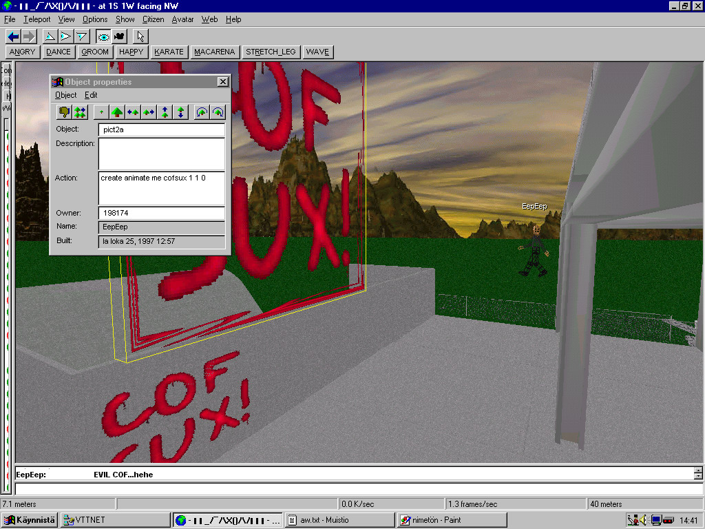Open Object menu in properties dialog
The image size is (705, 529).
[x=65, y=95]
